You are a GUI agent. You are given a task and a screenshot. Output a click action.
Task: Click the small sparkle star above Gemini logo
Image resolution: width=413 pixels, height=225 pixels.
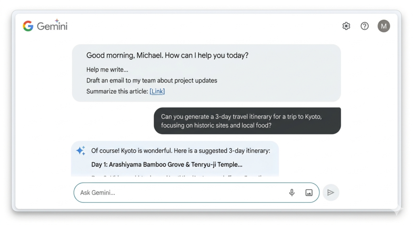[x=57, y=21]
